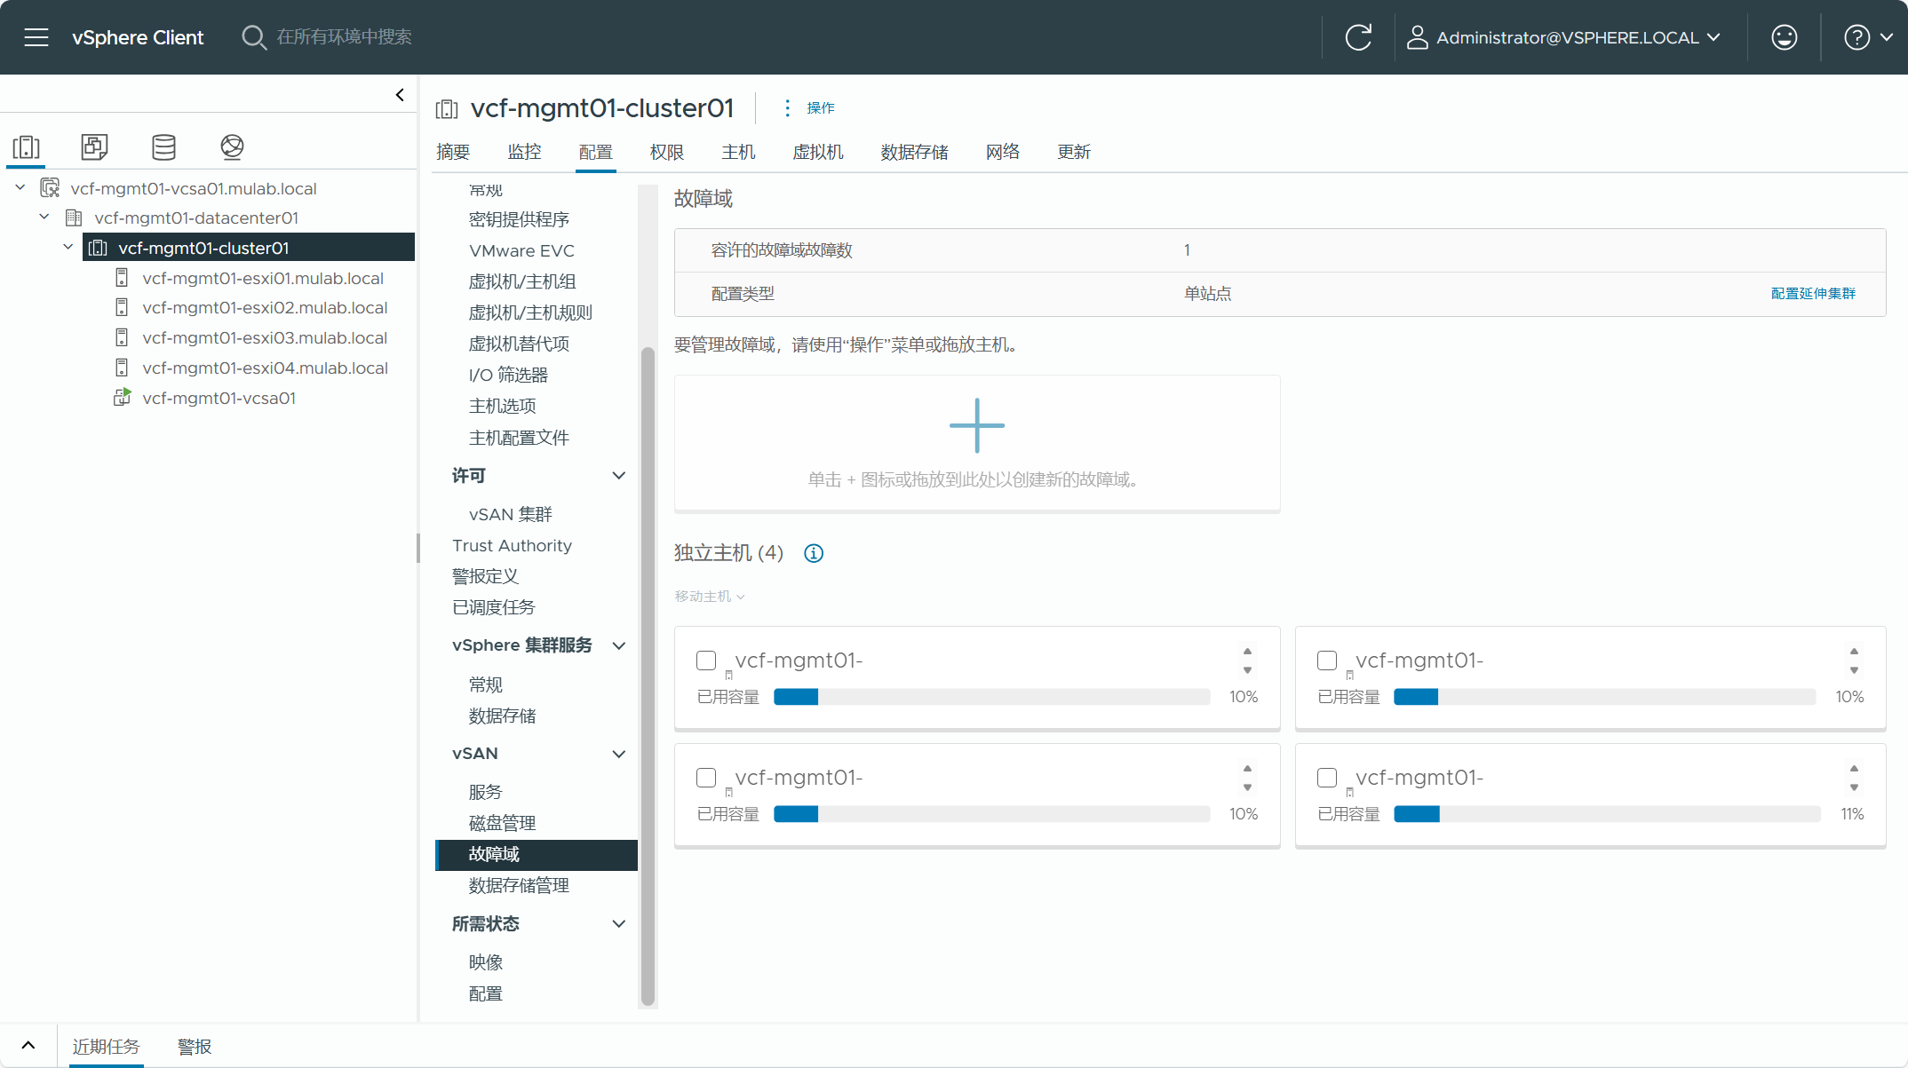Screen dimensions: 1908x1068
Task: Click the global search field
Action: point(345,37)
